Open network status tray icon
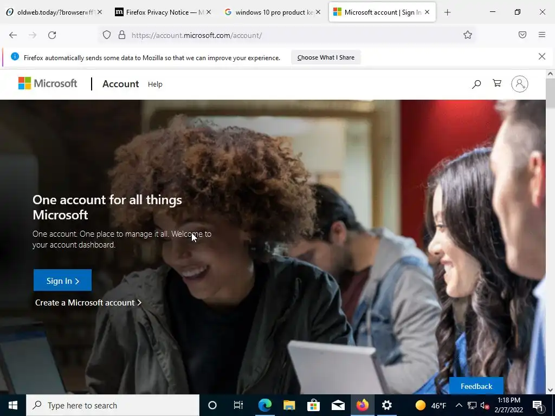Viewport: 555px width, 416px height. click(x=472, y=405)
